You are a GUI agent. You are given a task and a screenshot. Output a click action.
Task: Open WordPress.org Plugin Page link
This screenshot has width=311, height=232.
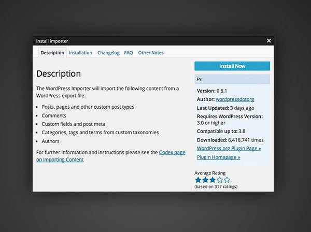[229, 149]
